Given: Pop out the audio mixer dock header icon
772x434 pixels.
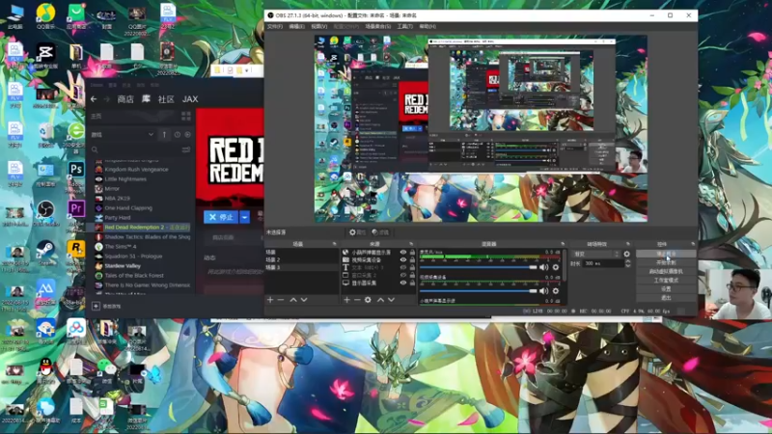Looking at the screenshot, I should pos(563,244).
